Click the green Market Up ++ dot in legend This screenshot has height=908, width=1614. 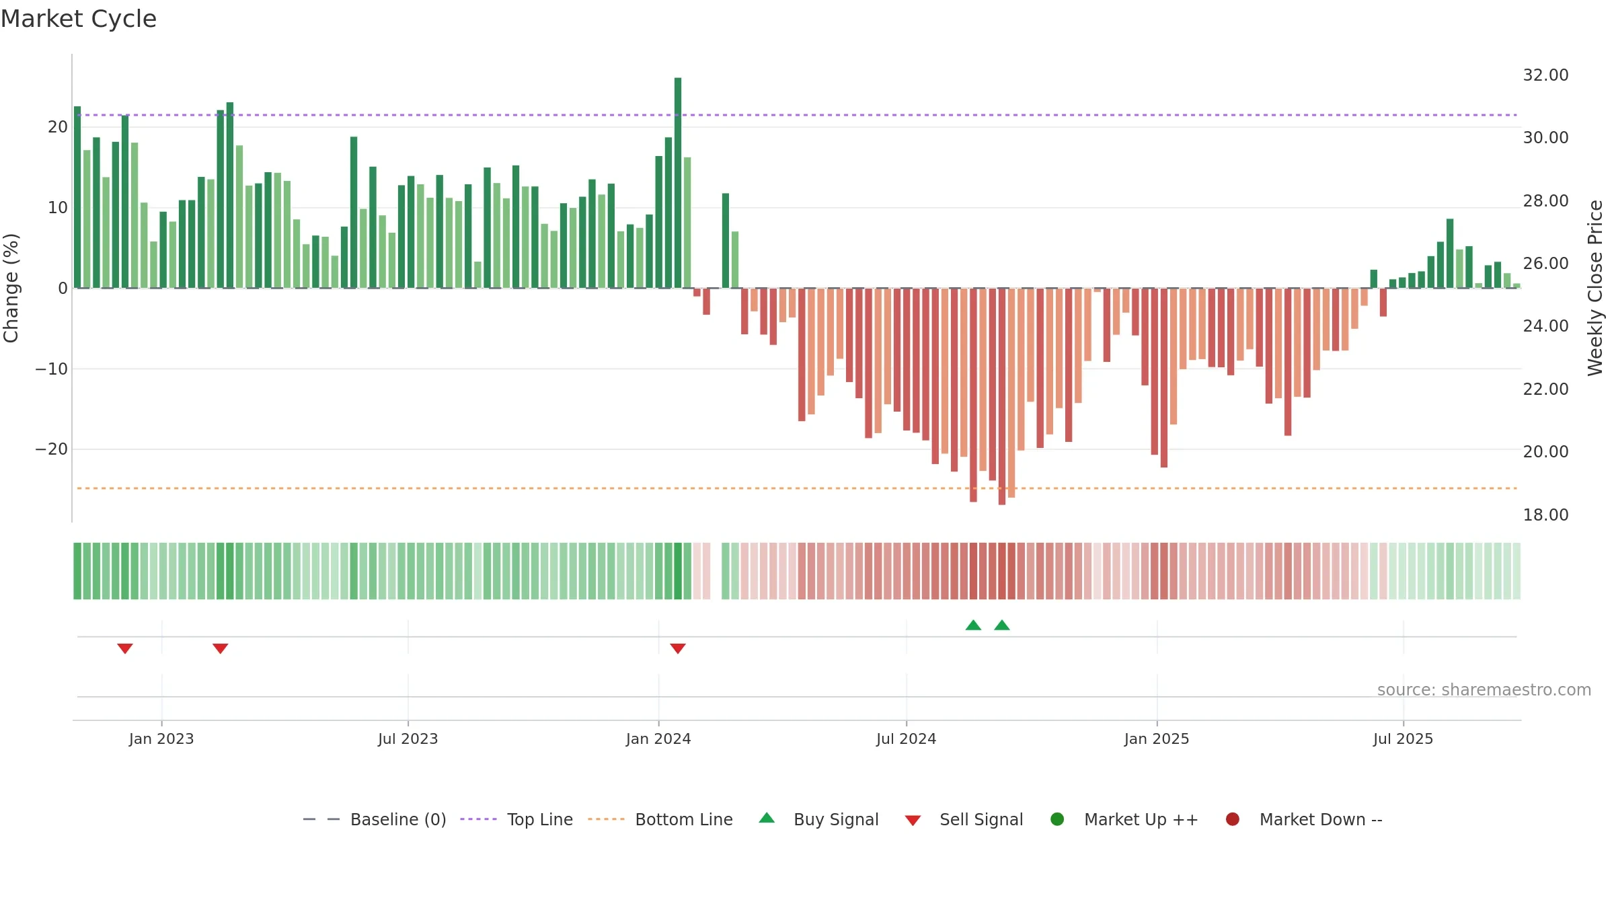tap(1057, 819)
